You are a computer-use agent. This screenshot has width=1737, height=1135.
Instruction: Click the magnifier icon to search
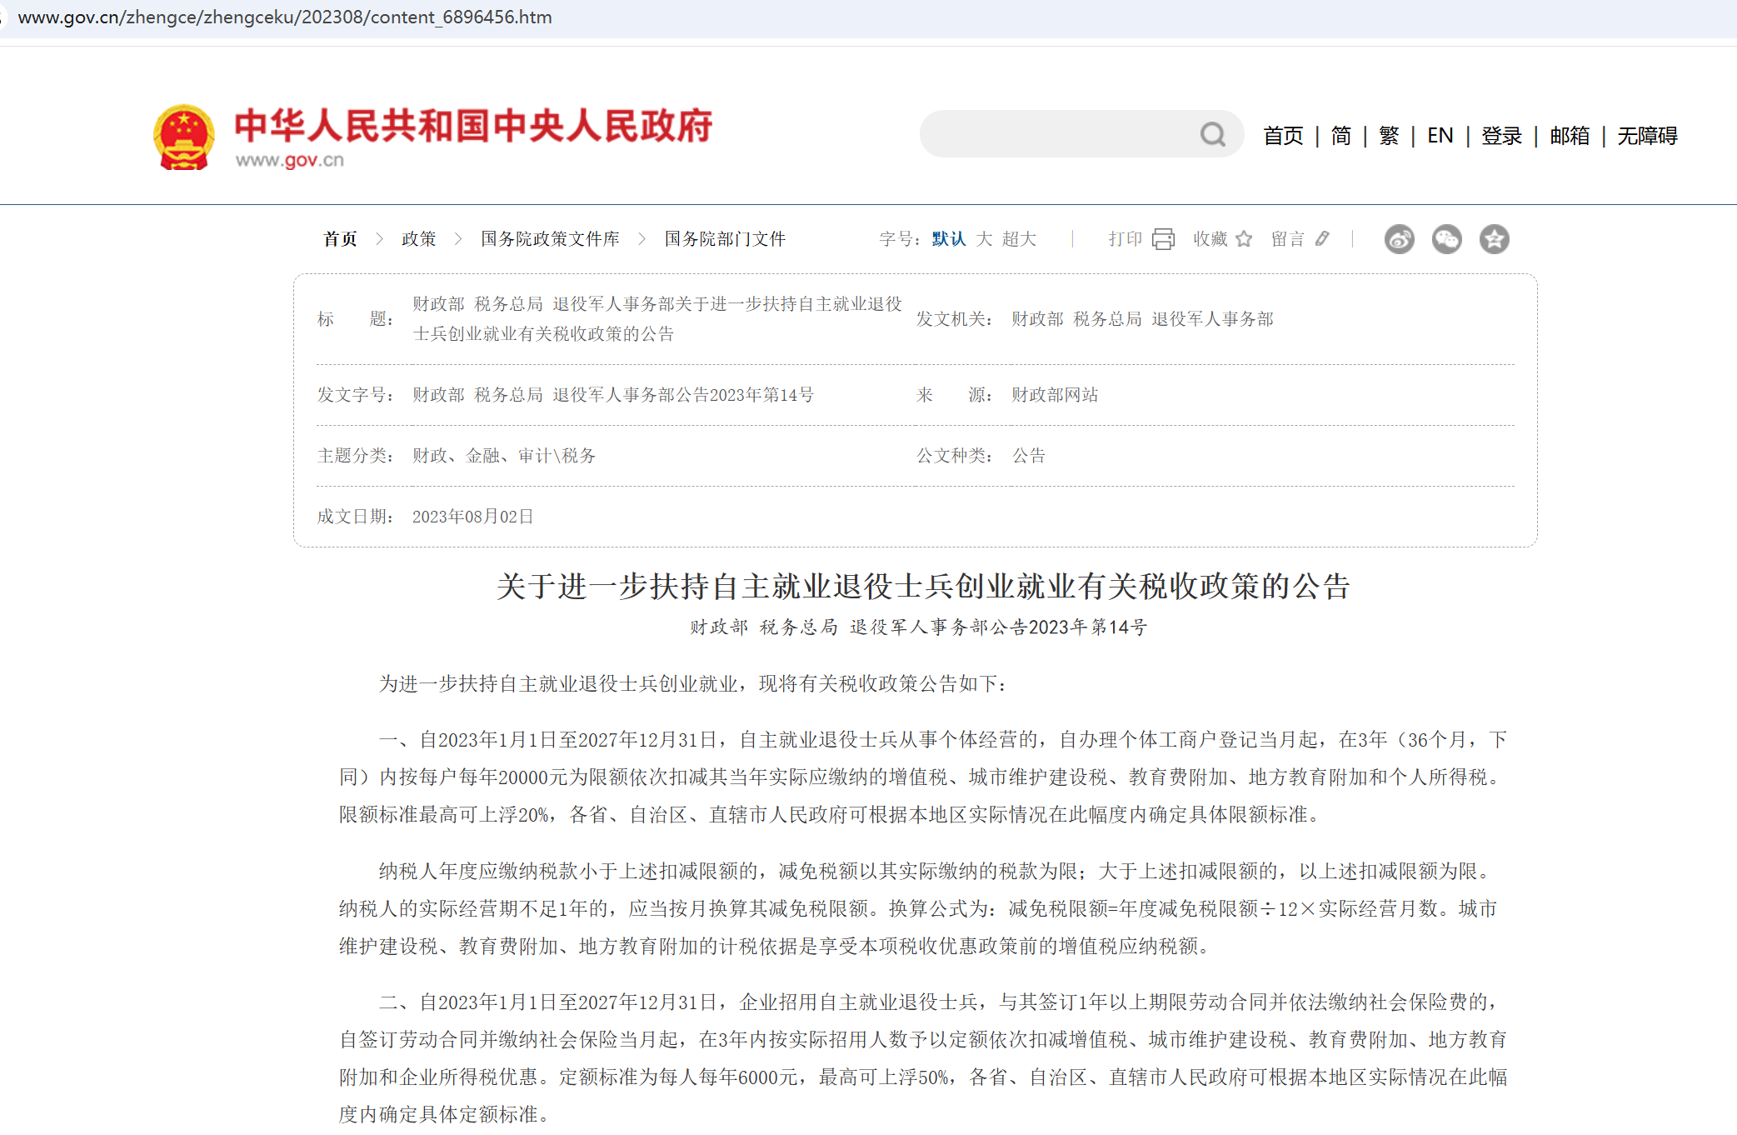1212,134
